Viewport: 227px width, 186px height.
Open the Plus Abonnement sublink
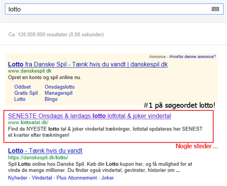77,178
